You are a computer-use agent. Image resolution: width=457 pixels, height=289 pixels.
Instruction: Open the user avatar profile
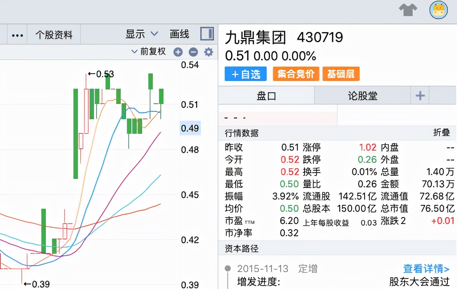pos(438,10)
